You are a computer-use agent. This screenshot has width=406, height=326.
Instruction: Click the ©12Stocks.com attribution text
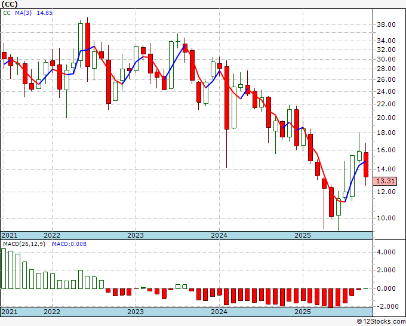381,322
